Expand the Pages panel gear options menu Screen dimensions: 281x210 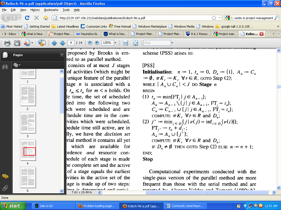17,65
